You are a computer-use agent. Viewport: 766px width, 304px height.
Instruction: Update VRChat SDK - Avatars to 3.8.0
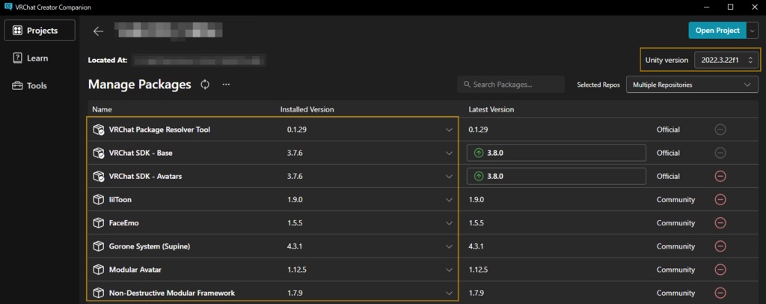click(x=557, y=177)
